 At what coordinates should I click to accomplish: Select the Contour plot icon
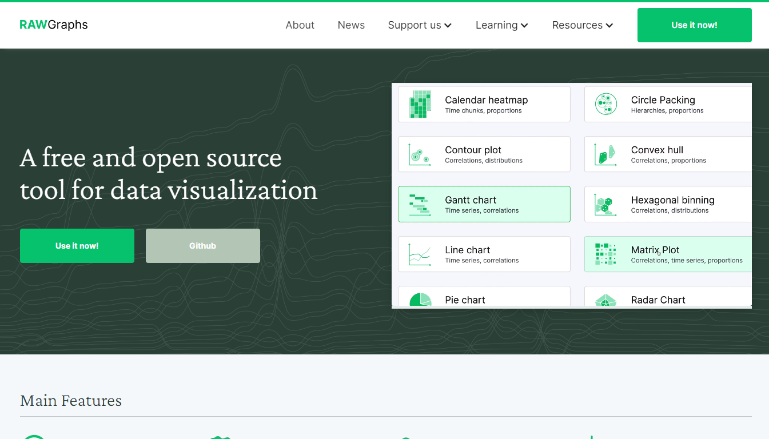pyautogui.click(x=420, y=154)
